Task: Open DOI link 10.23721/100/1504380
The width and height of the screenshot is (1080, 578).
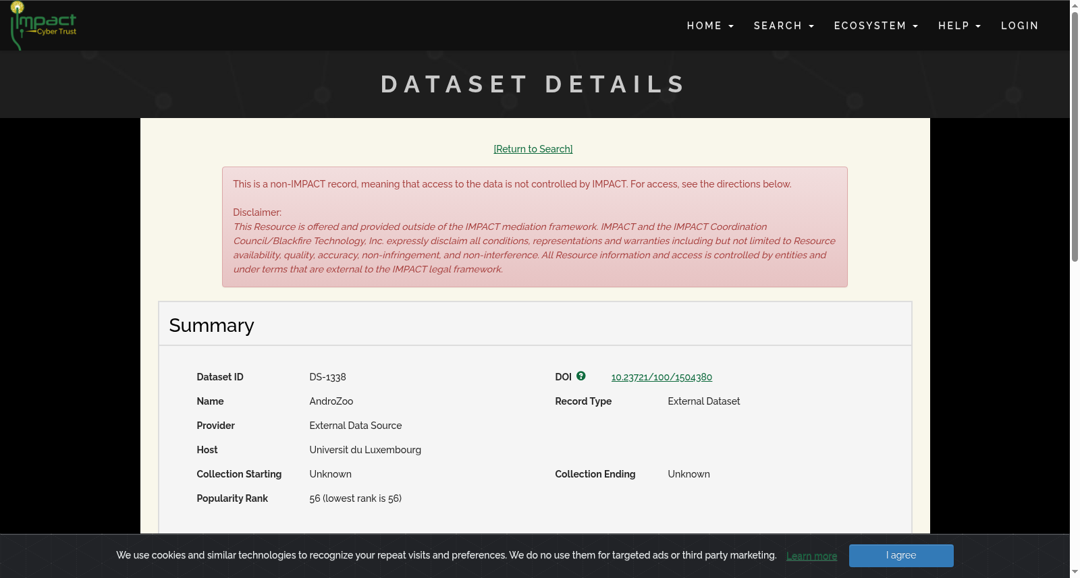Action: [661, 377]
